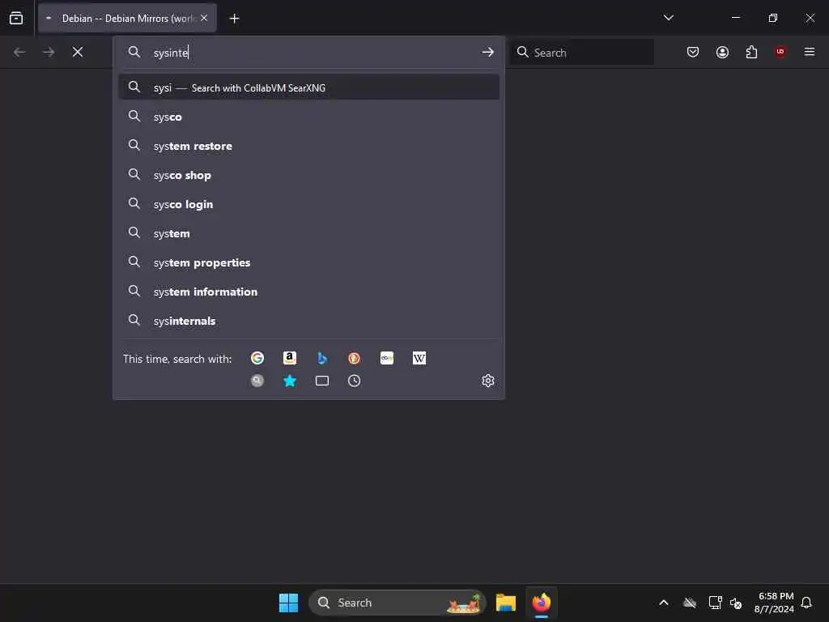Screen dimensions: 829x622
Task: Open the Pocket save icon
Action: click(693, 52)
